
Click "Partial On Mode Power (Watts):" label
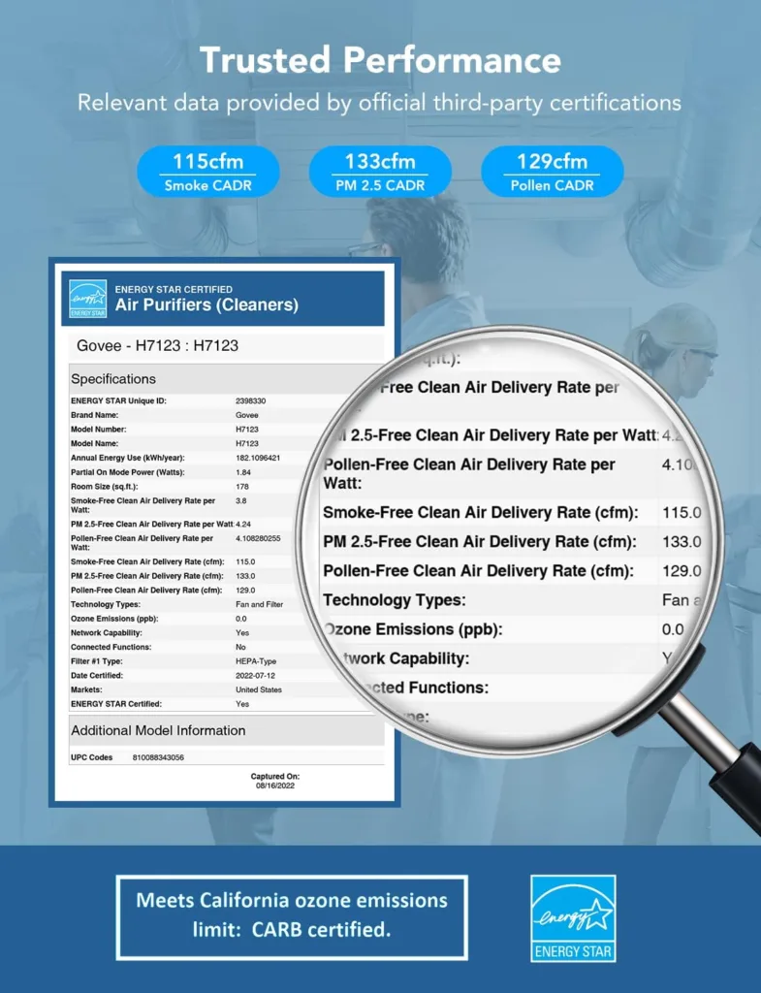click(x=128, y=472)
